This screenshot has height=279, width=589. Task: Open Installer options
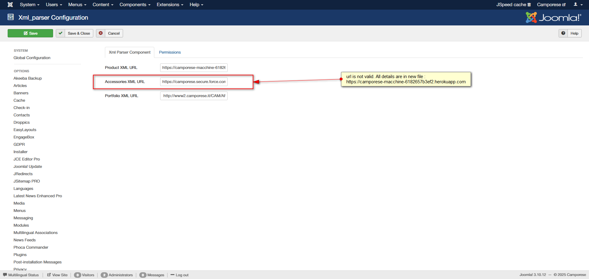pos(21,152)
